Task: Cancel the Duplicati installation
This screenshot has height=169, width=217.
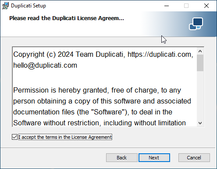Action: point(194,158)
